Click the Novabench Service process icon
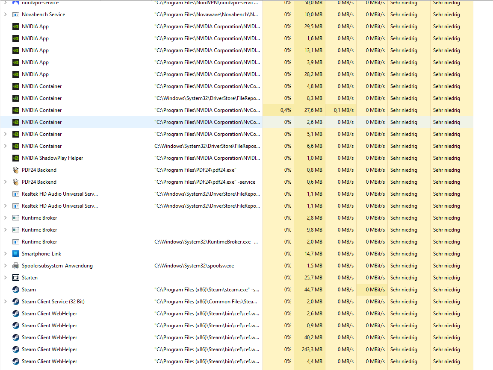The height and width of the screenshot is (370, 493). (x=16, y=15)
